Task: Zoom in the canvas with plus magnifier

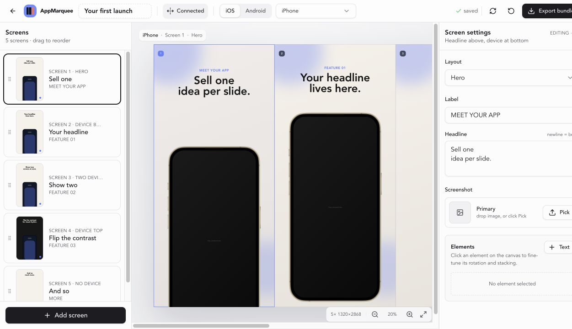Action: pos(410,314)
